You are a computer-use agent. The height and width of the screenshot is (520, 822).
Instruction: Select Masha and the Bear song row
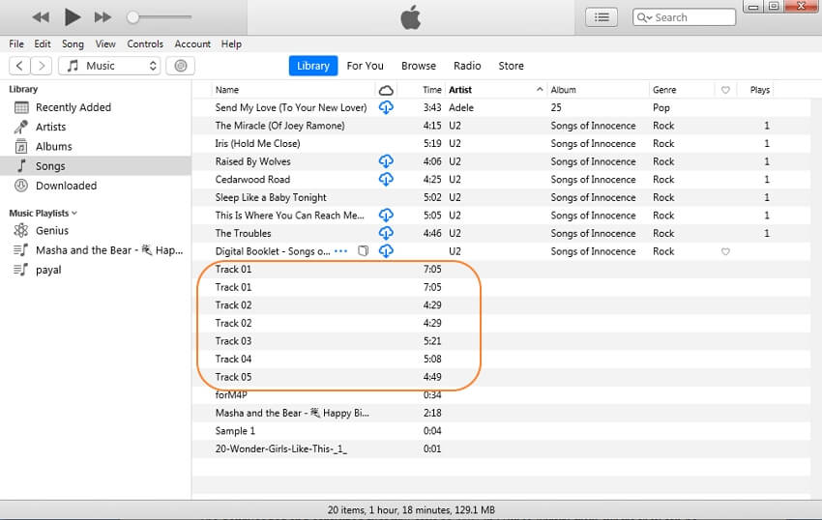tap(501, 413)
